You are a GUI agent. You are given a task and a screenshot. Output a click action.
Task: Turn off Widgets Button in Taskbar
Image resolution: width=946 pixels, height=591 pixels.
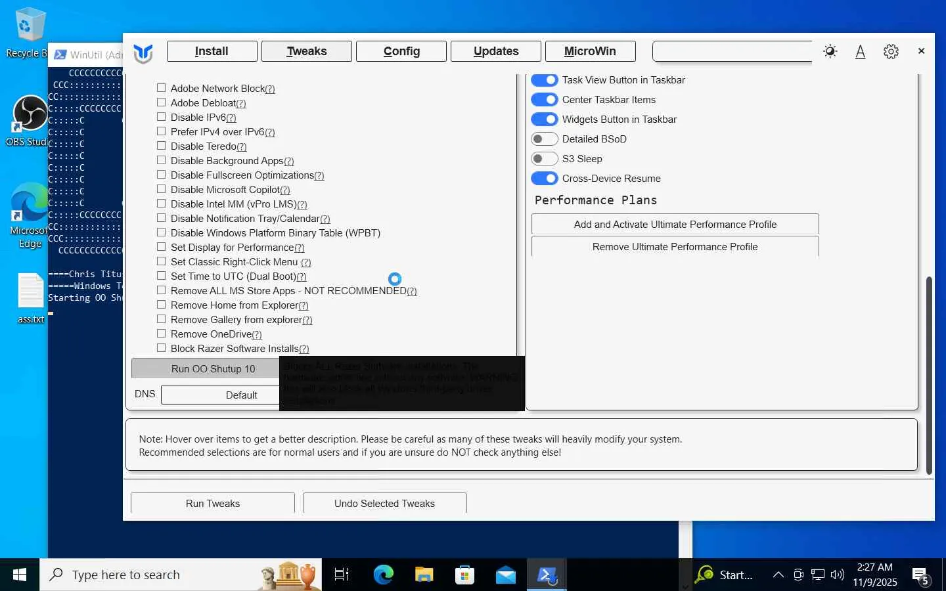click(x=544, y=119)
